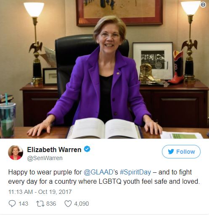
Task: Open Elizabeth Warren's round profile avatar
Action: [16, 152]
